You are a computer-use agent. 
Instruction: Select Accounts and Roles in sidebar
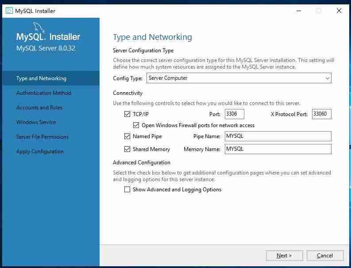(39, 108)
